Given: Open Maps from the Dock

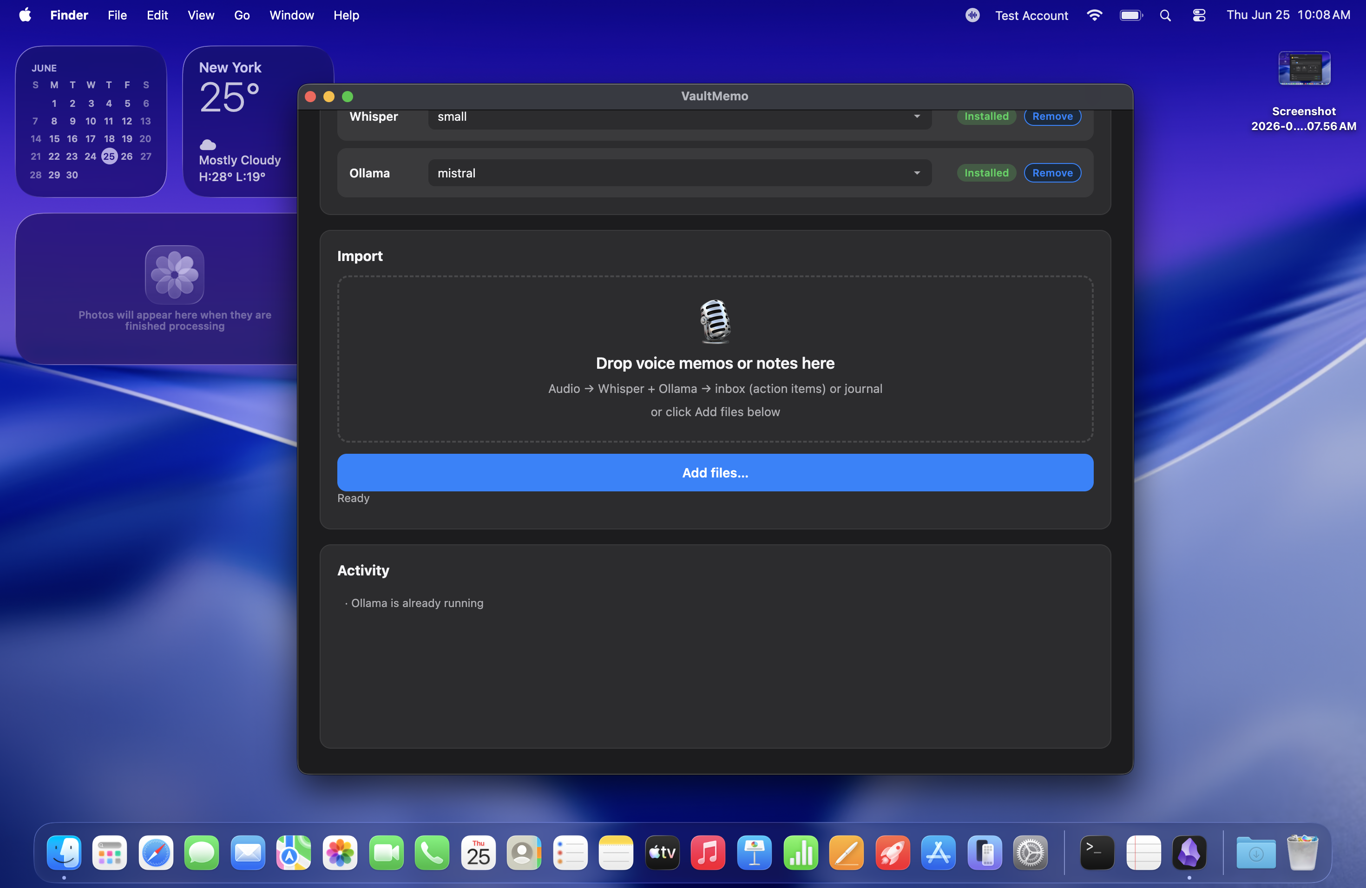Looking at the screenshot, I should click(294, 852).
